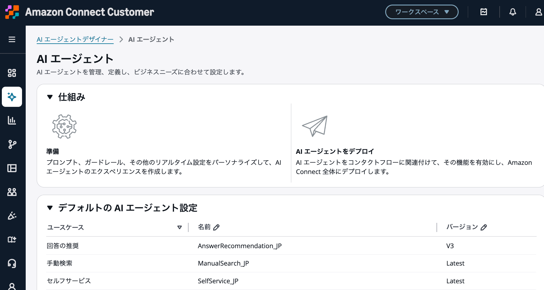The image size is (544, 290).
Task: Click the 名前 column header
Action: [204, 227]
